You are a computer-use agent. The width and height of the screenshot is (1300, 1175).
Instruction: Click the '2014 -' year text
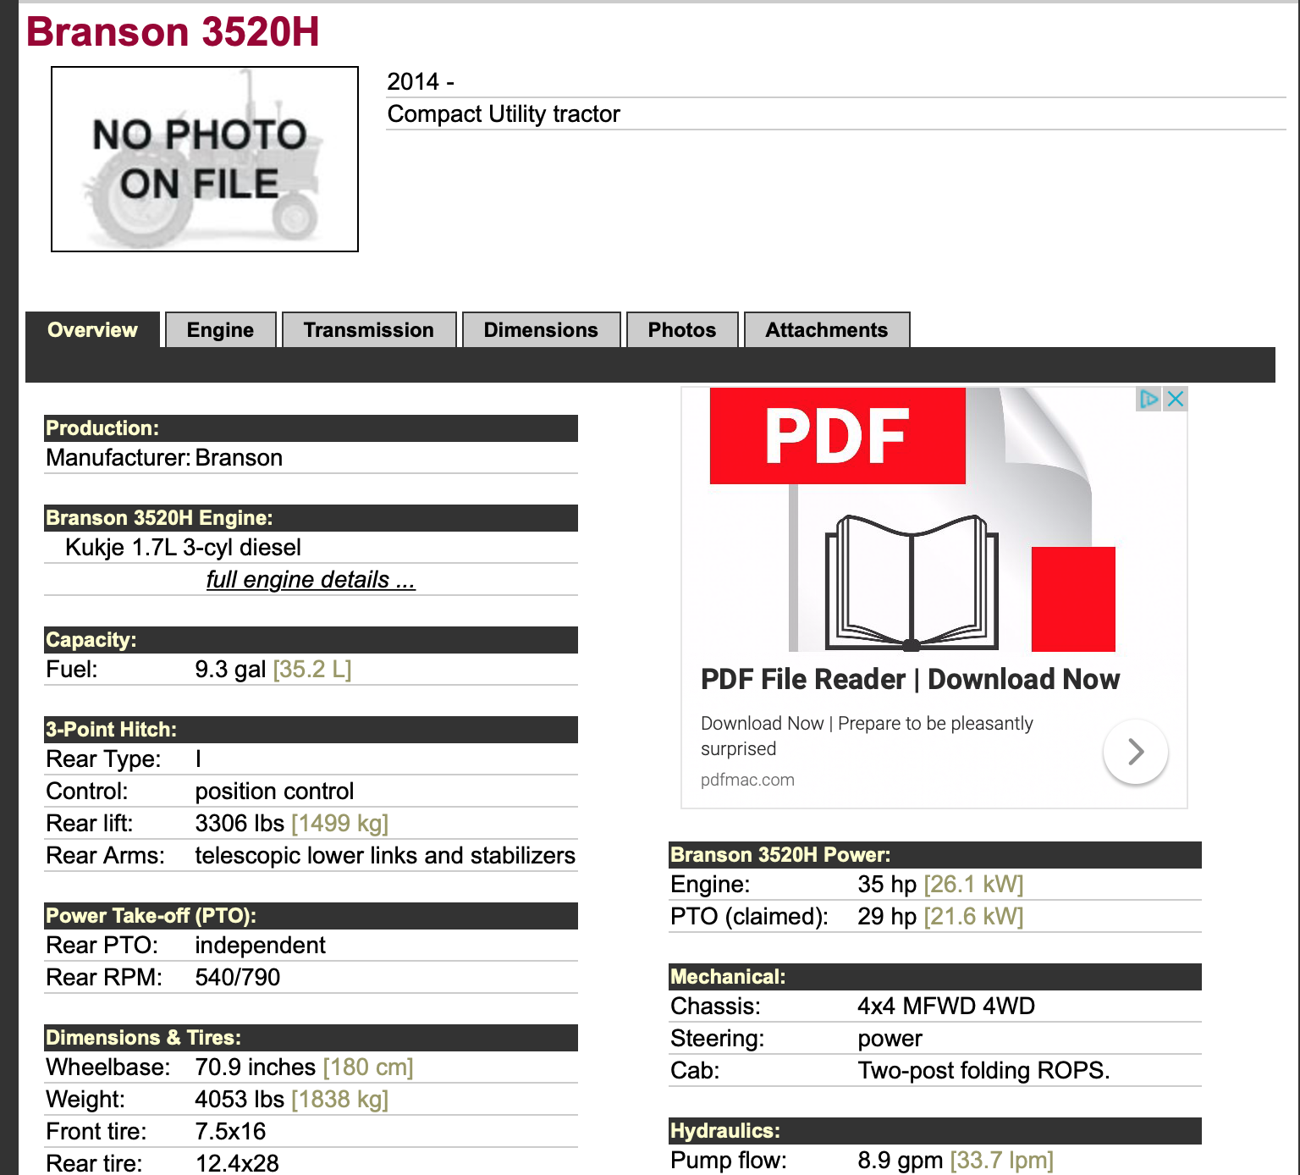(421, 82)
